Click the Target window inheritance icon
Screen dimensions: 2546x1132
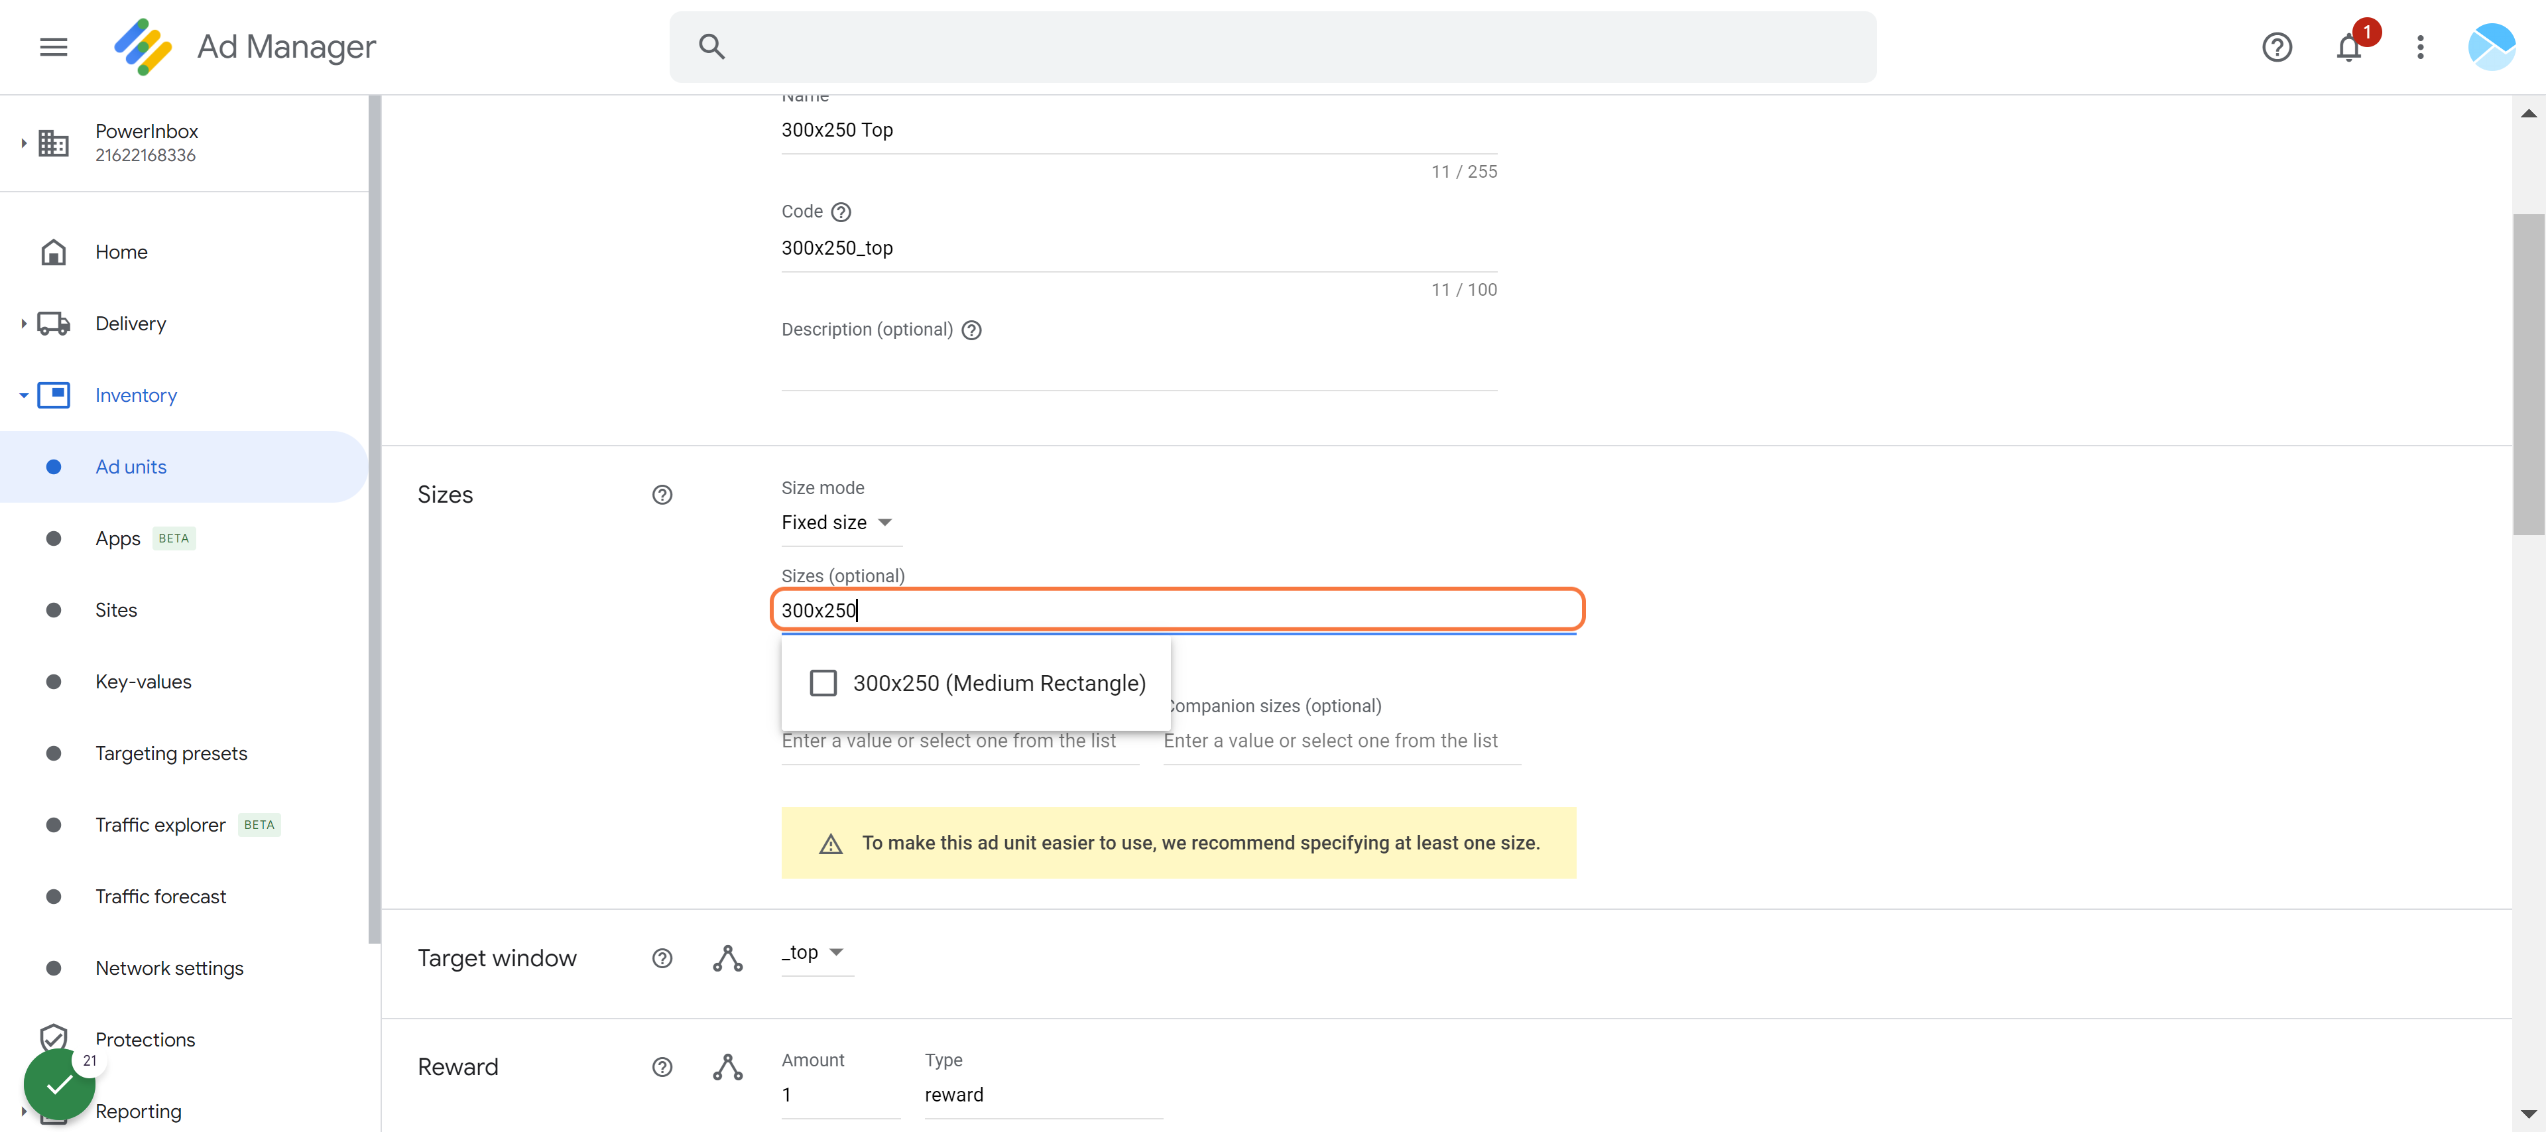727,958
